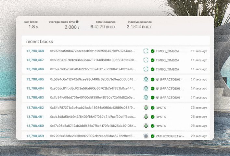The image size is (230, 156).
Task: Click cat emoji icon in block 13,798,465 row
Action: (157, 80)
